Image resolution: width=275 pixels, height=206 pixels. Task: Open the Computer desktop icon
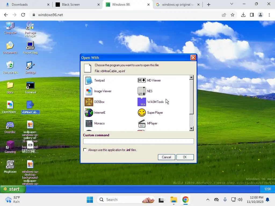[x=10, y=28]
